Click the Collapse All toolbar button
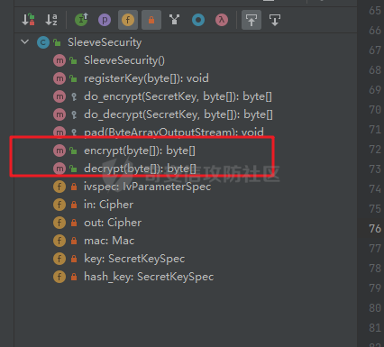This screenshot has width=384, height=347. 275,20
